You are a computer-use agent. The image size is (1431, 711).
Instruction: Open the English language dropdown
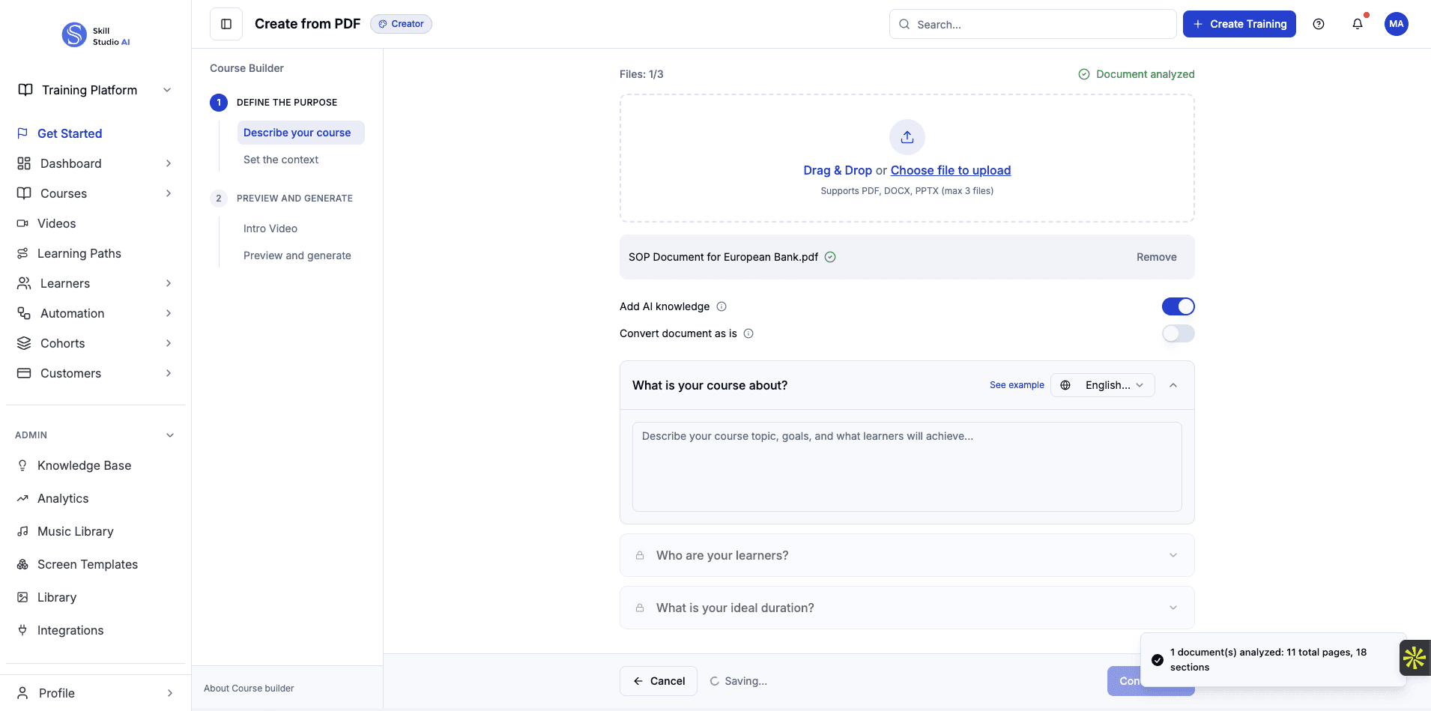(1102, 385)
